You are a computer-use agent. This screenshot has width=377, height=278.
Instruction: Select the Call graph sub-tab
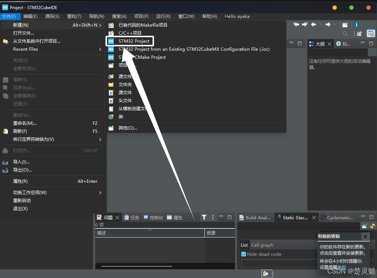point(262,245)
